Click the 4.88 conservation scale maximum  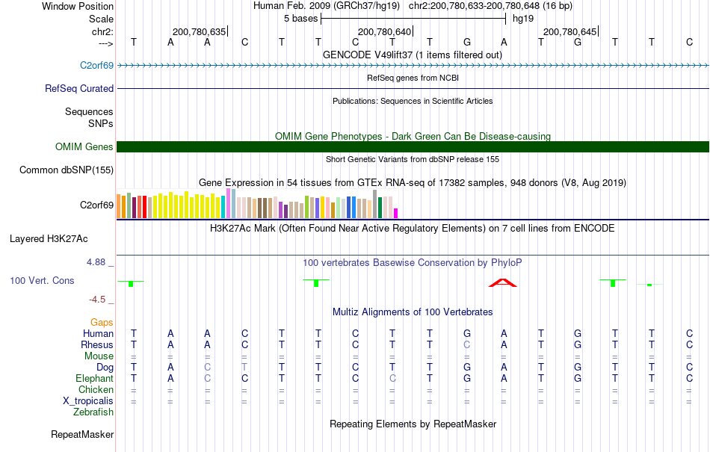(96, 262)
